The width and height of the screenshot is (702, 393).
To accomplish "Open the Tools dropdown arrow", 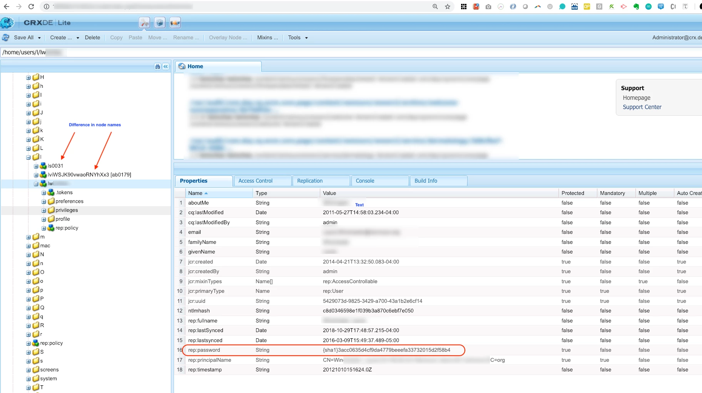I will tap(306, 38).
